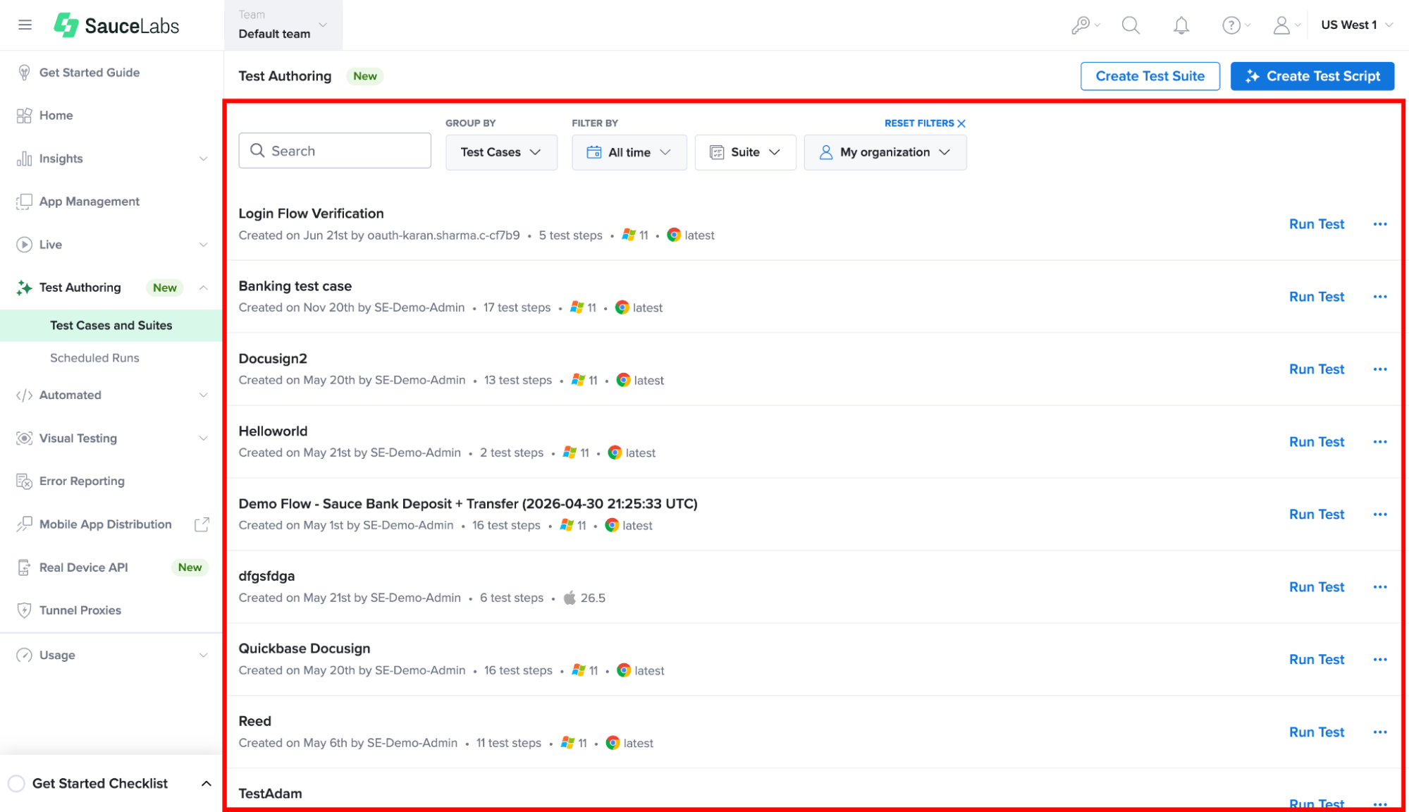Open more options for Helloworld
1409x812 pixels.
(1380, 442)
